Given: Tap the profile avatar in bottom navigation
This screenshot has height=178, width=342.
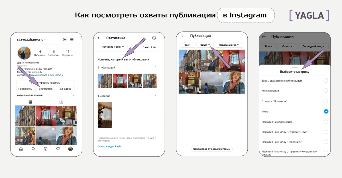Looking at the screenshot, I should pyautogui.click(x=70, y=149).
